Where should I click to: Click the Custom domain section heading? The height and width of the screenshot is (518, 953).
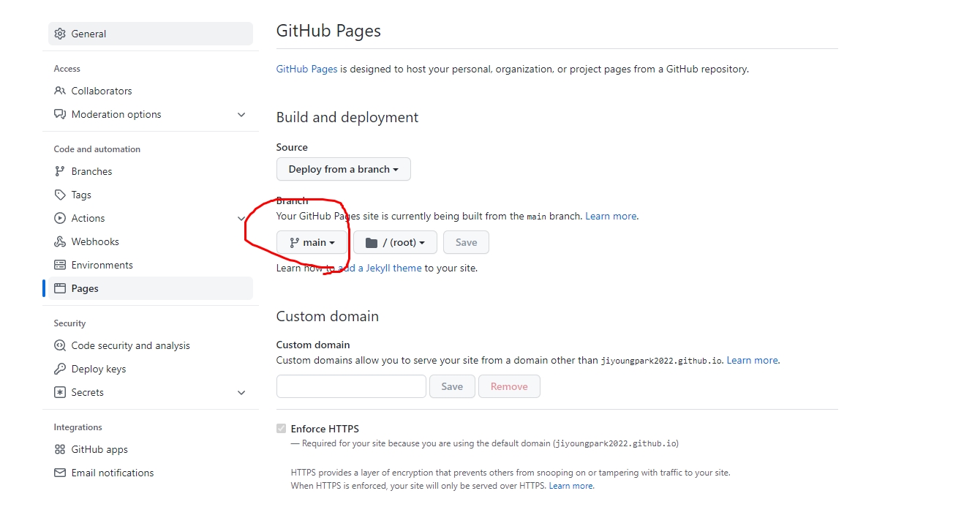point(328,316)
